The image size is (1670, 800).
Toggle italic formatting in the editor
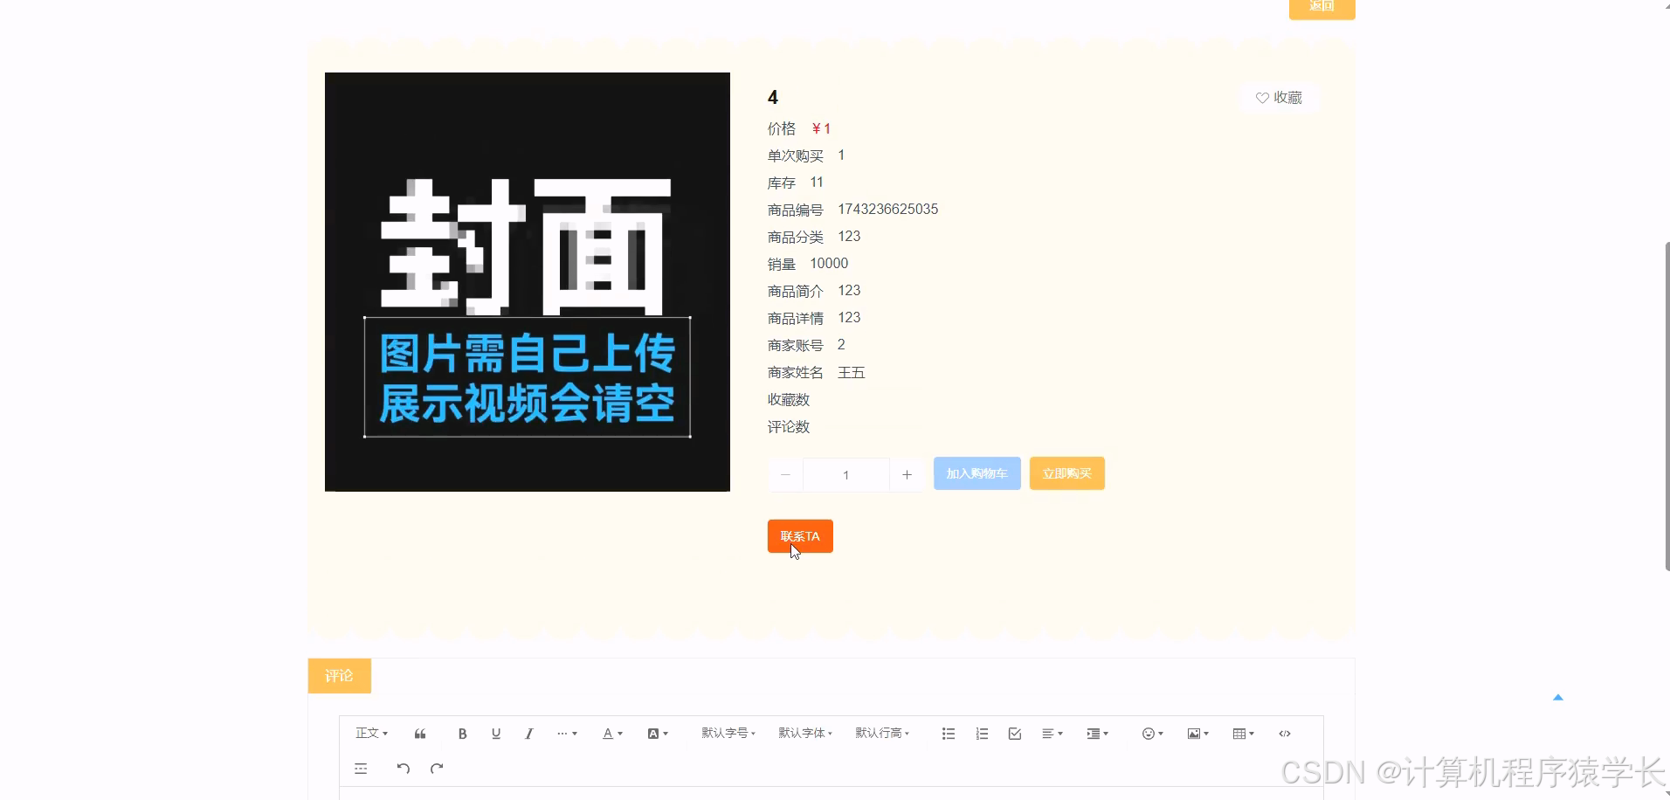(x=528, y=733)
